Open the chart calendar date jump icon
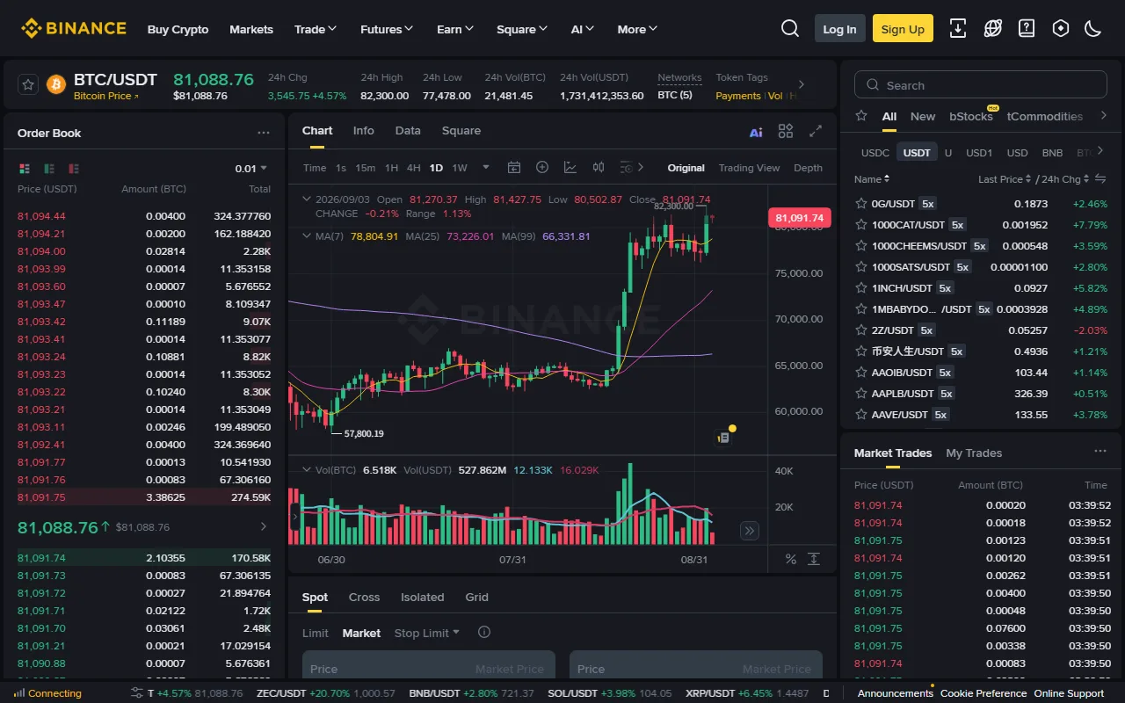Image resolution: width=1125 pixels, height=703 pixels. tap(514, 167)
